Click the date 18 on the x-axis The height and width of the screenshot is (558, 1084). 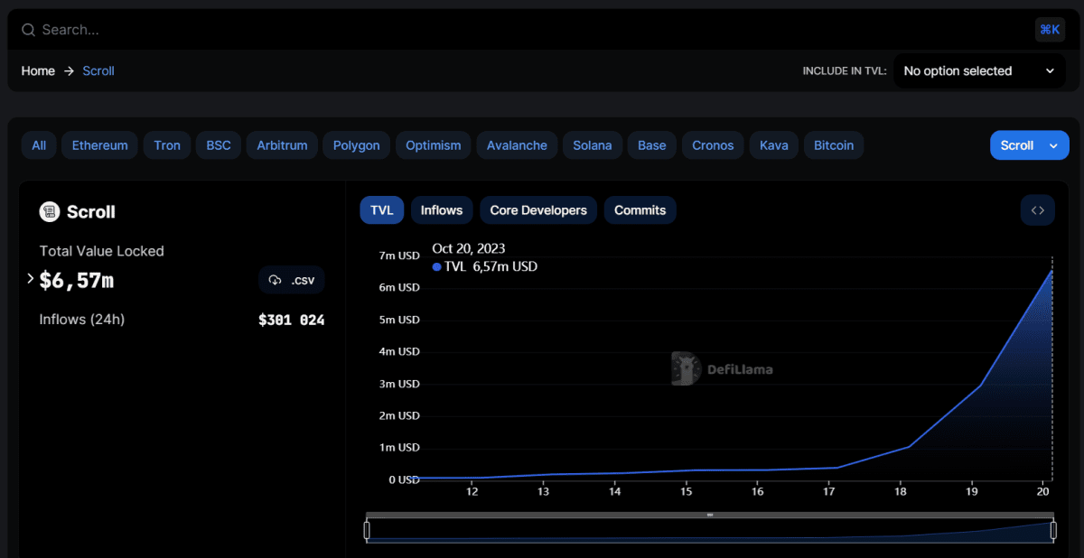(901, 492)
